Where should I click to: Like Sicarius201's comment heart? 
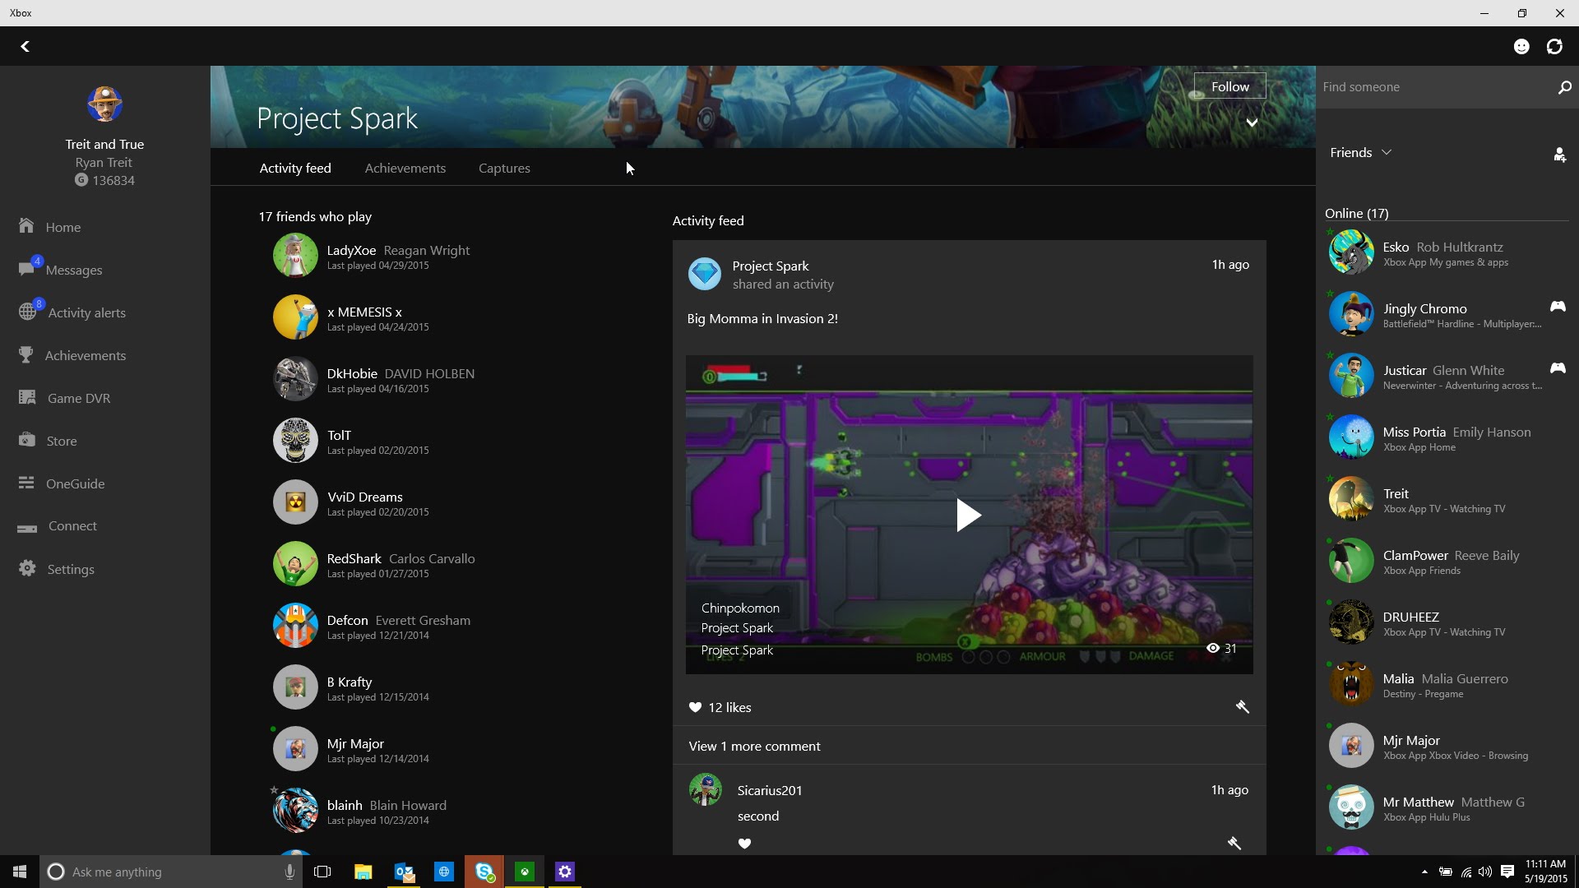(744, 844)
